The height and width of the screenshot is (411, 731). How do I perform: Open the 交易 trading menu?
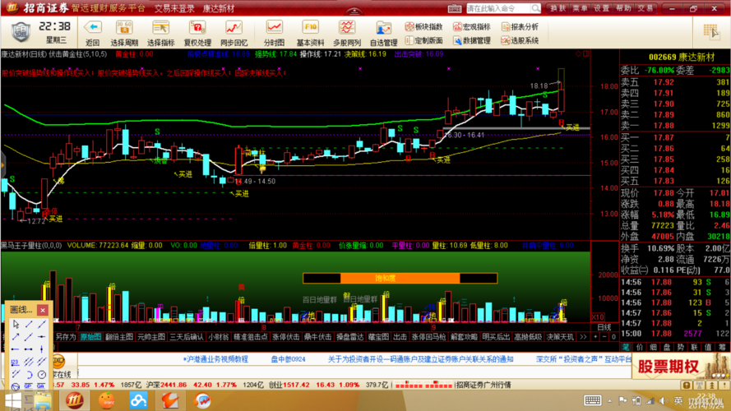[x=645, y=8]
